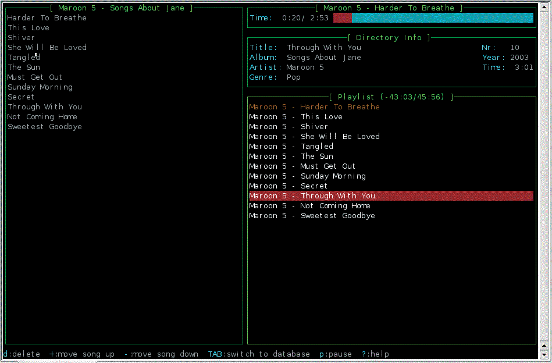Click TAB:switch to database hint

click(x=259, y=354)
